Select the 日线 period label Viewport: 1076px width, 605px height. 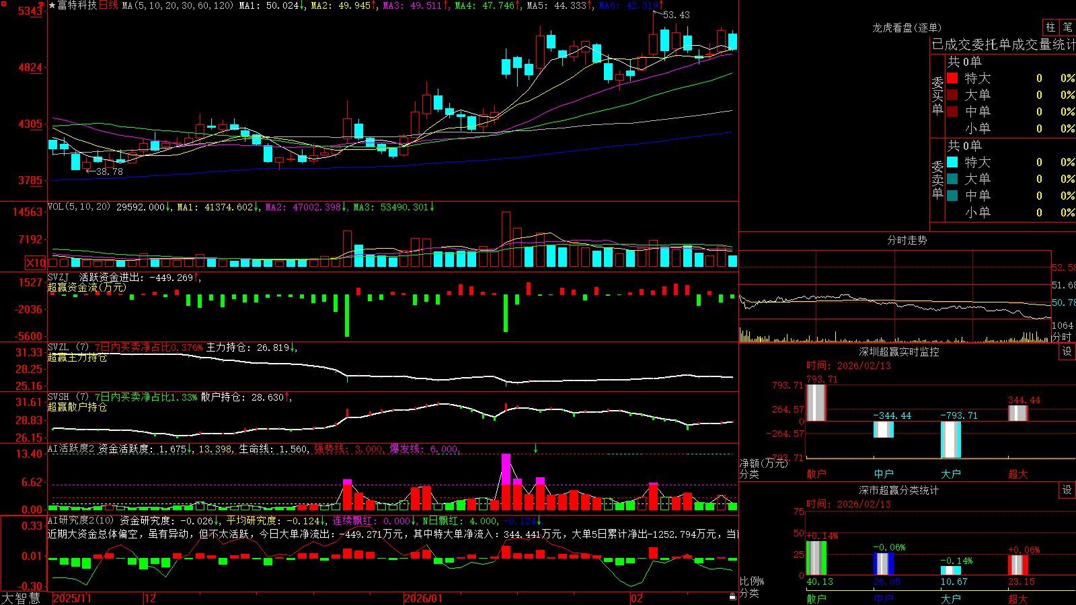[108, 5]
